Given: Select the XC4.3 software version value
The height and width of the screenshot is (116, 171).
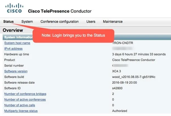Looking at the screenshot, I should click(117, 71).
